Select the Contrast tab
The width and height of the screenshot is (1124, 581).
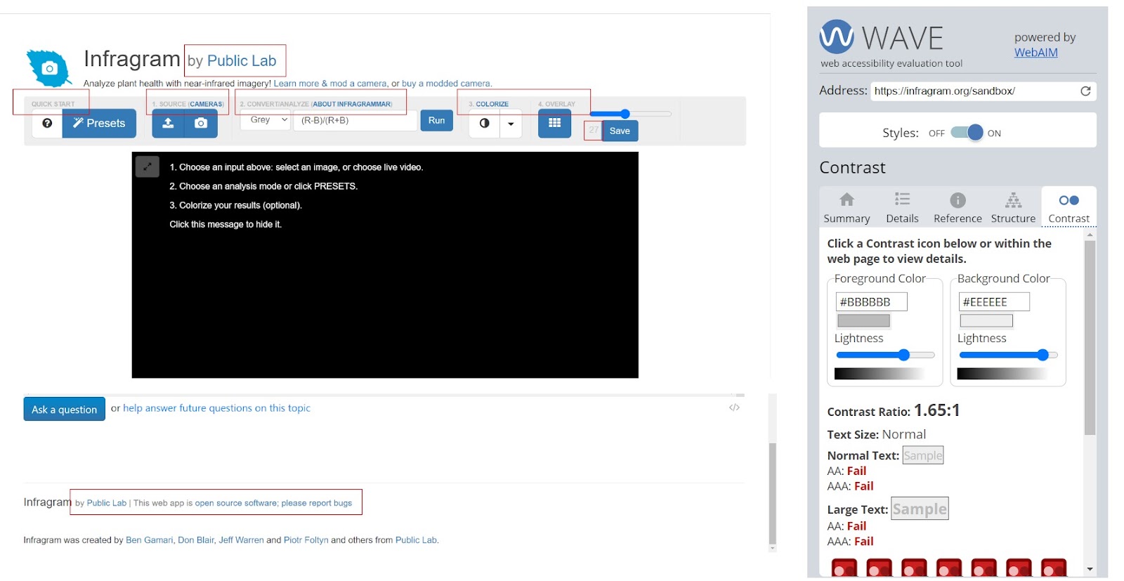click(1069, 208)
